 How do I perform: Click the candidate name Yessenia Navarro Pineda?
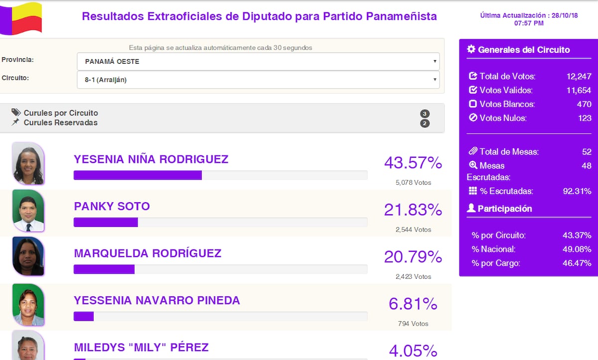(157, 301)
